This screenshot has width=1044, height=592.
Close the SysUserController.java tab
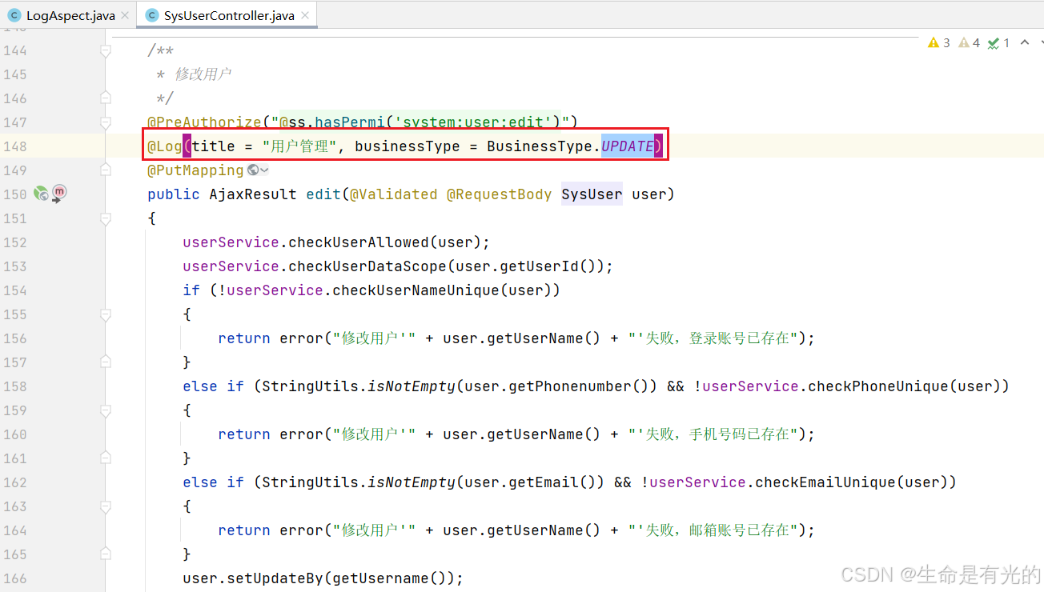(x=304, y=15)
